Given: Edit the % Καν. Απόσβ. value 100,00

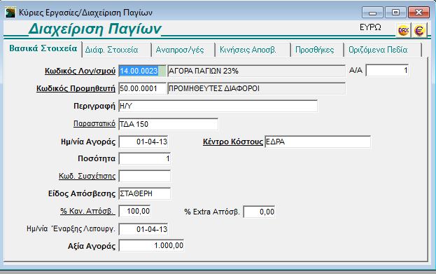Looking at the screenshot, I should pyautogui.click(x=134, y=211).
